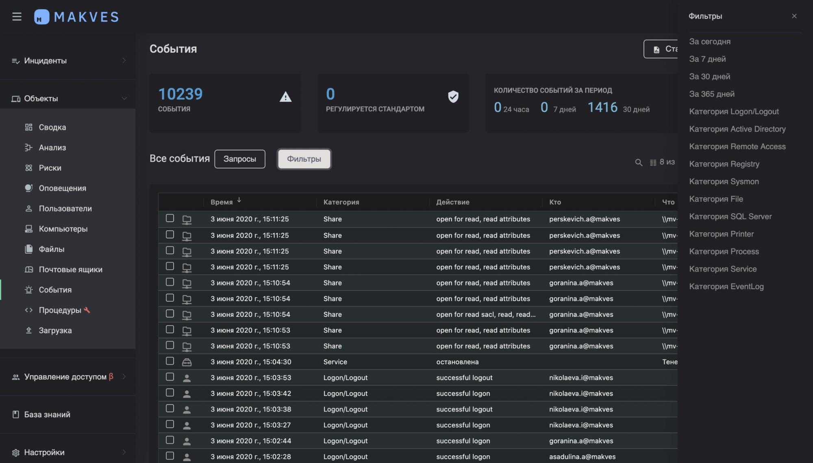Sort by the Время column header
Viewport: 813px width, 463px height.
tap(222, 202)
